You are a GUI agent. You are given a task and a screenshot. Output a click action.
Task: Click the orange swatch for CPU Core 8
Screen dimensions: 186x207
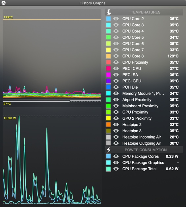pyautogui.click(x=108, y=56)
